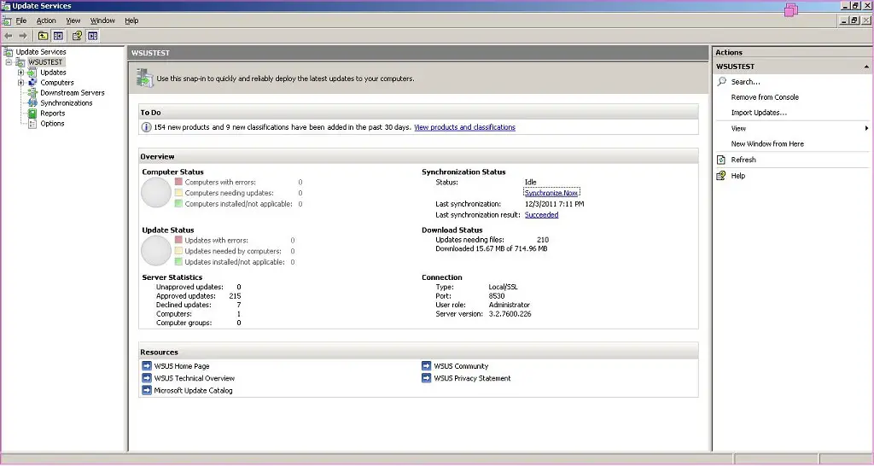This screenshot has width=874, height=466.
Task: Toggle the Show/Hide Action Pane toolbar icon
Action: tap(92, 36)
